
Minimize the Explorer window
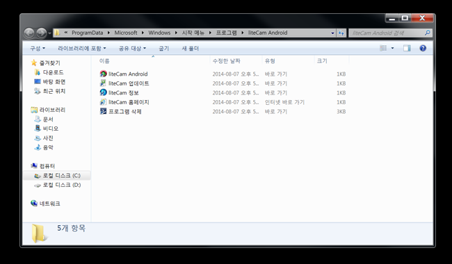tap(392, 19)
